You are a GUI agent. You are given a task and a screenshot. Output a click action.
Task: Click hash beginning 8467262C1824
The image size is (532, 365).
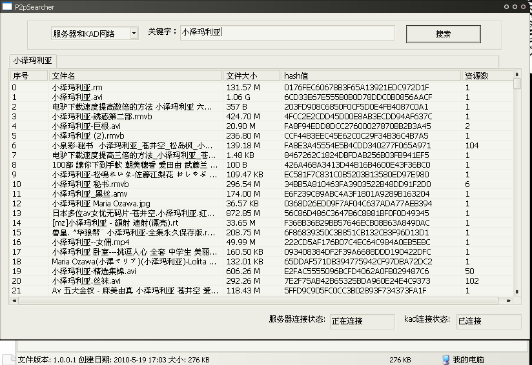click(x=356, y=155)
